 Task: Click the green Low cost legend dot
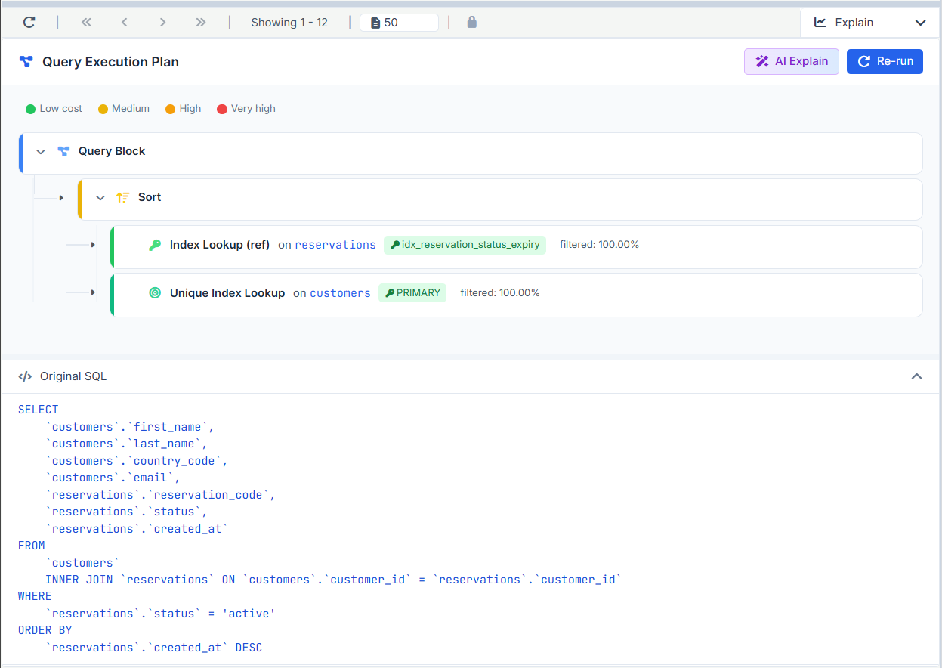(x=31, y=109)
